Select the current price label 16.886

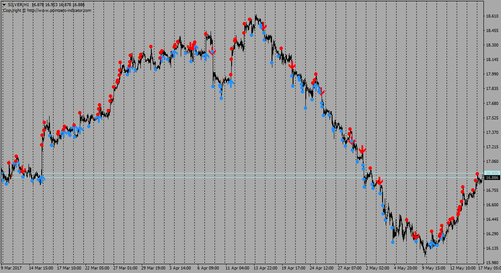tap(492, 178)
